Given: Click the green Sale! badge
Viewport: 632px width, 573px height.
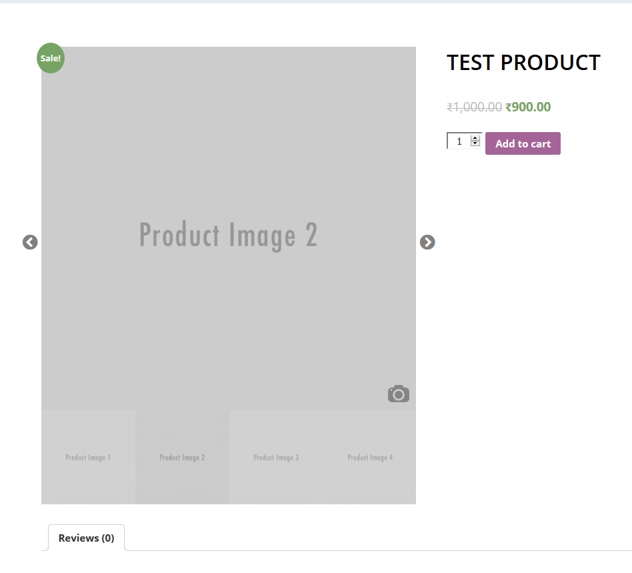Looking at the screenshot, I should pyautogui.click(x=51, y=58).
